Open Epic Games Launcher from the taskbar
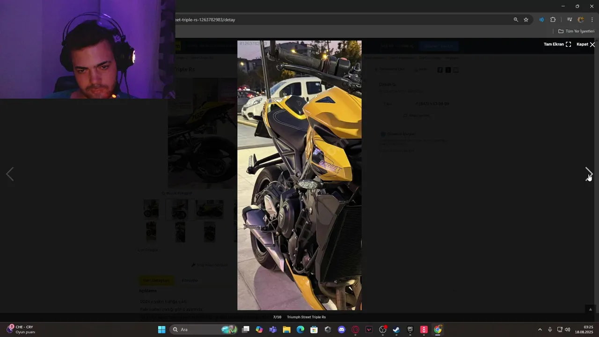599x337 pixels. [x=410, y=330]
